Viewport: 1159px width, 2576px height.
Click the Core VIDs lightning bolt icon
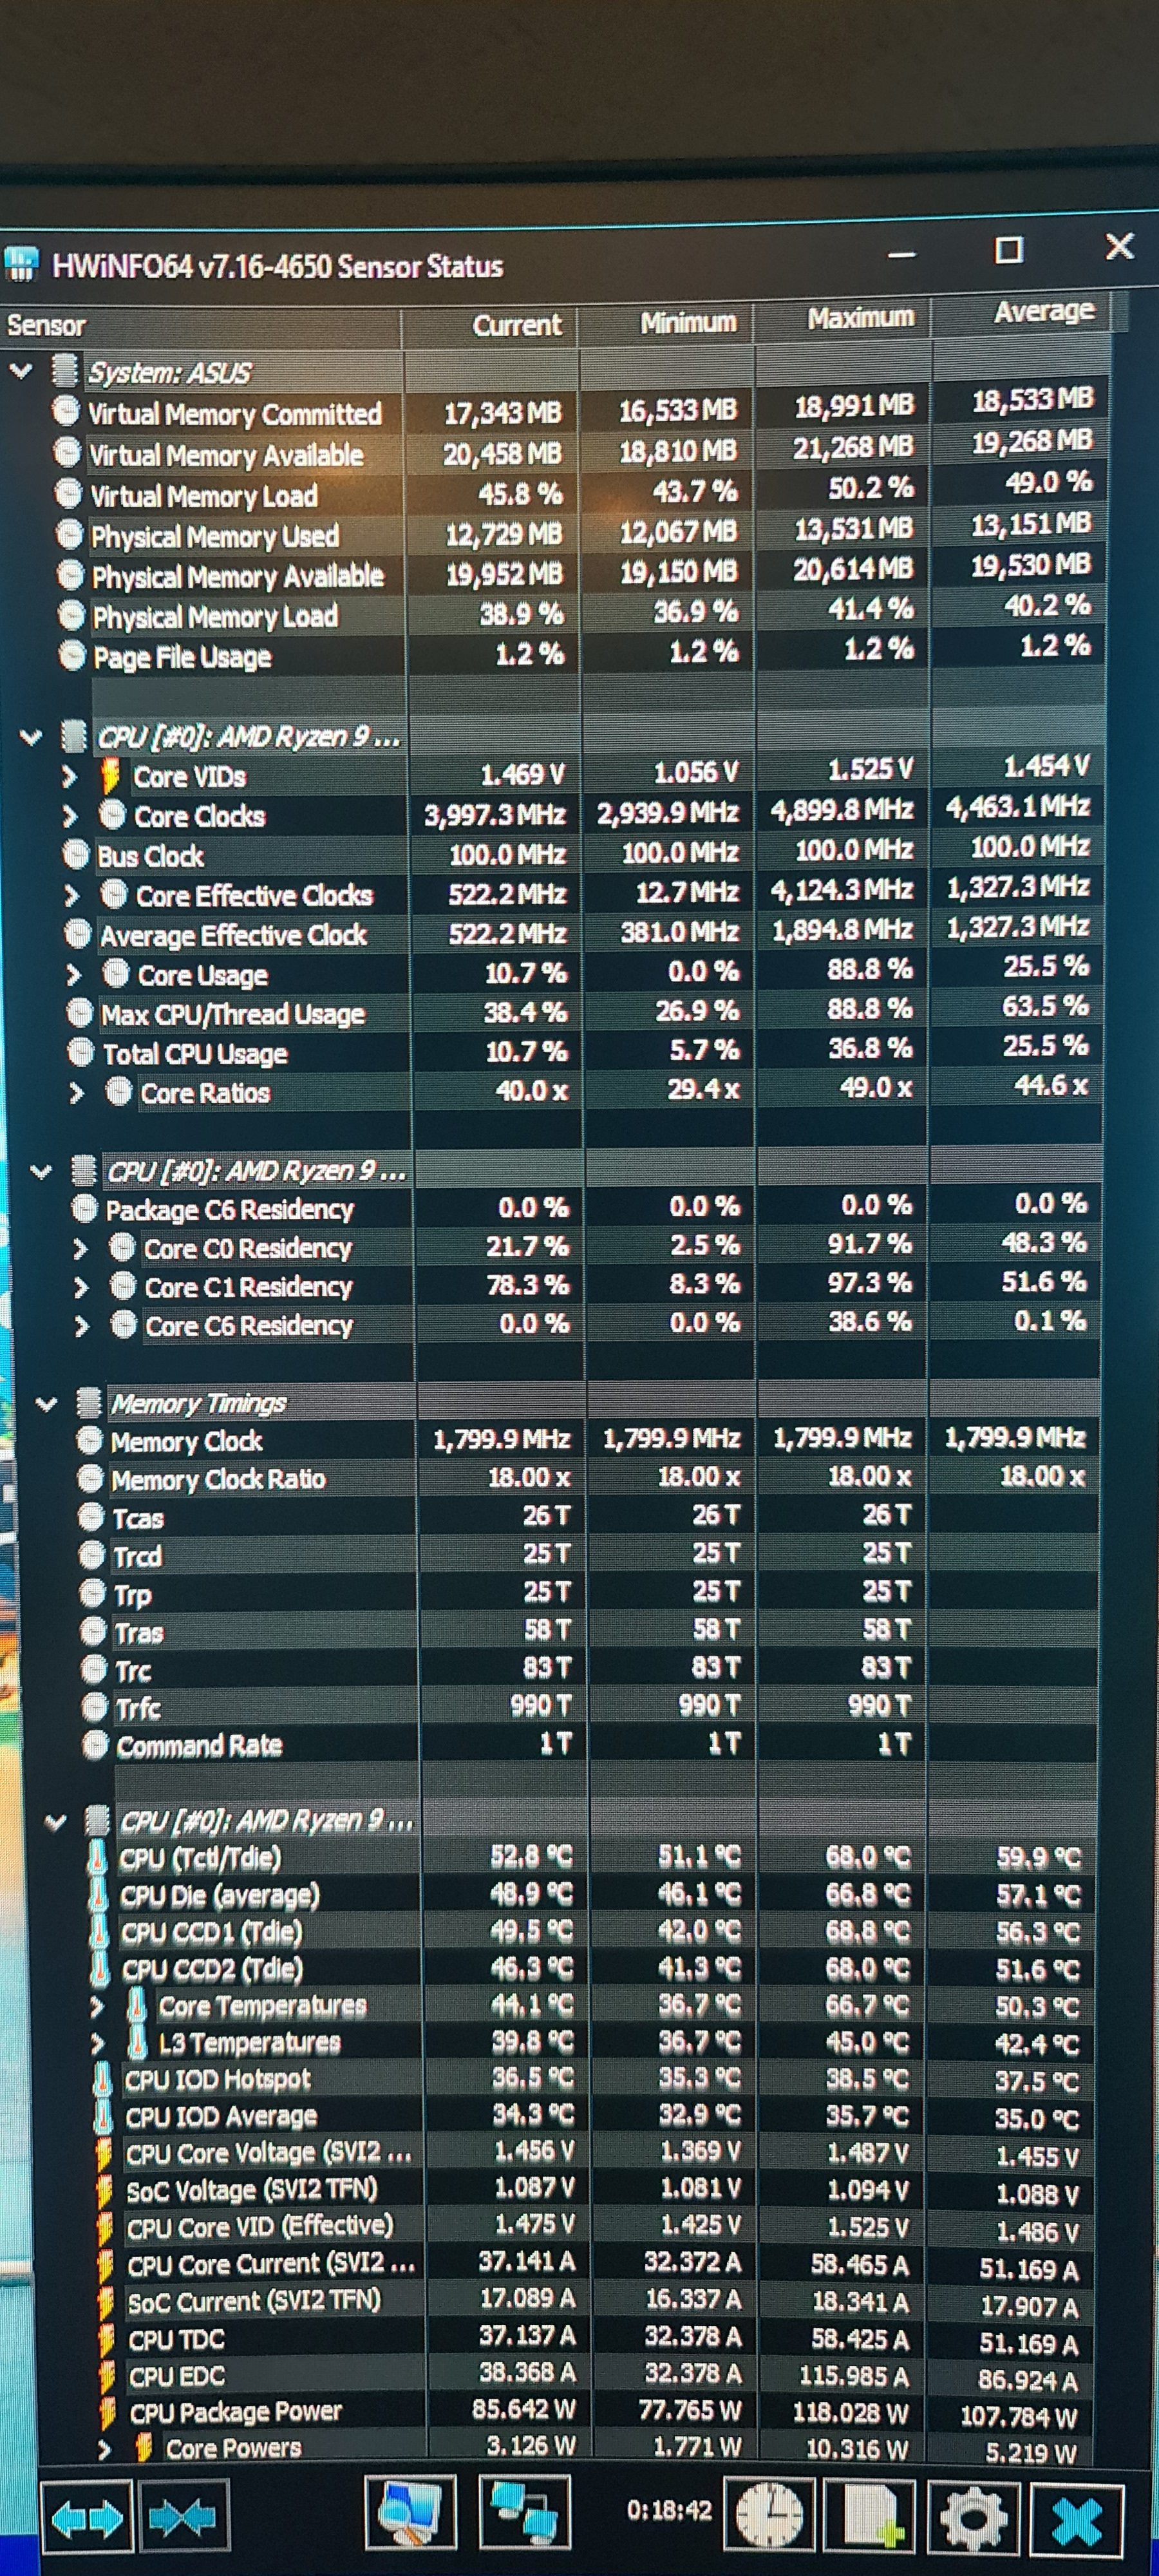point(111,775)
